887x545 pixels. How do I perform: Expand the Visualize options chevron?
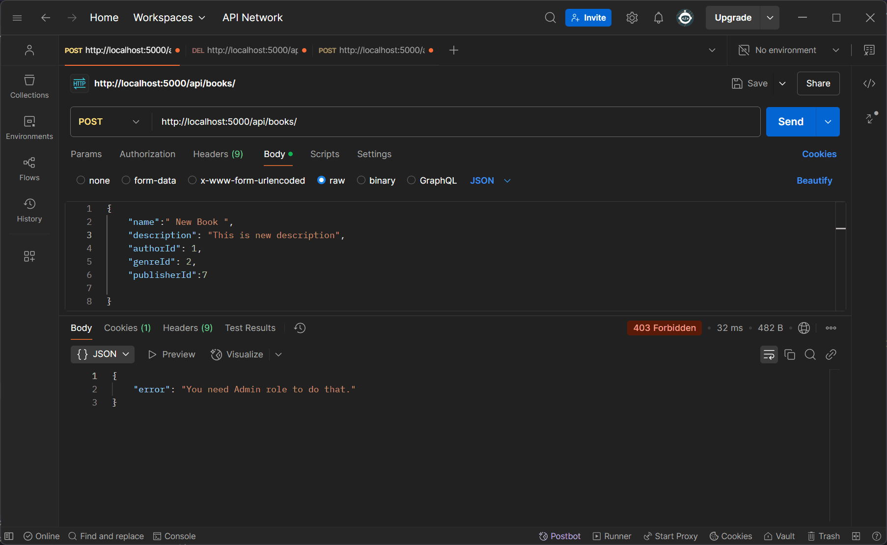[x=278, y=354]
